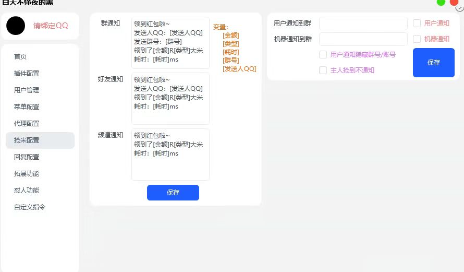Open 首页 in the sidebar
Image resolution: width=464 pixels, height=272 pixels.
pos(20,57)
